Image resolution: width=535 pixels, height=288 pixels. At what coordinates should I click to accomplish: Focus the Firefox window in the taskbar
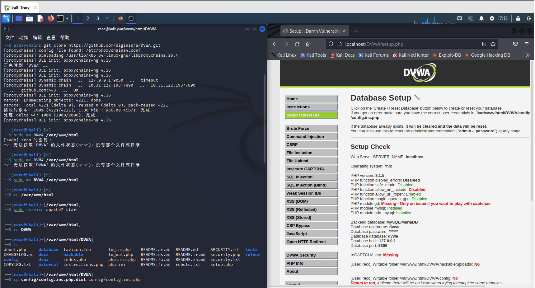point(120,18)
